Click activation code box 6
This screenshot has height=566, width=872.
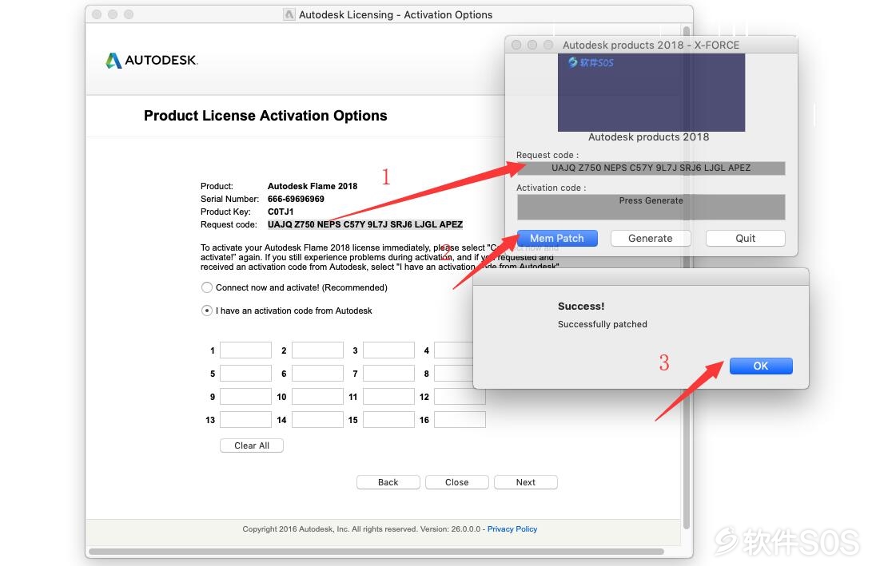pos(317,374)
